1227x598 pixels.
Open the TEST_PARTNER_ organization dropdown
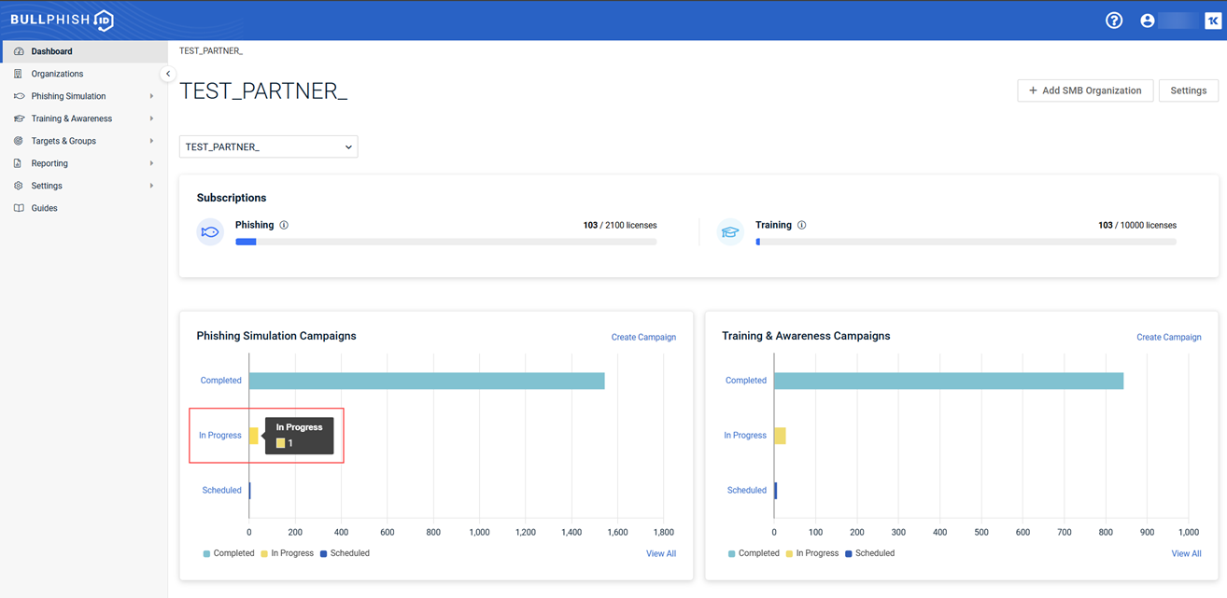[268, 146]
